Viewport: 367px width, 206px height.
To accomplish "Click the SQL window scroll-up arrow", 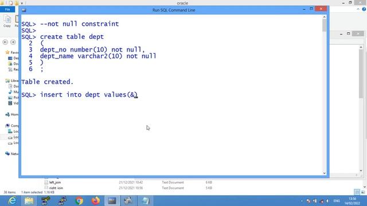I will (324, 17).
